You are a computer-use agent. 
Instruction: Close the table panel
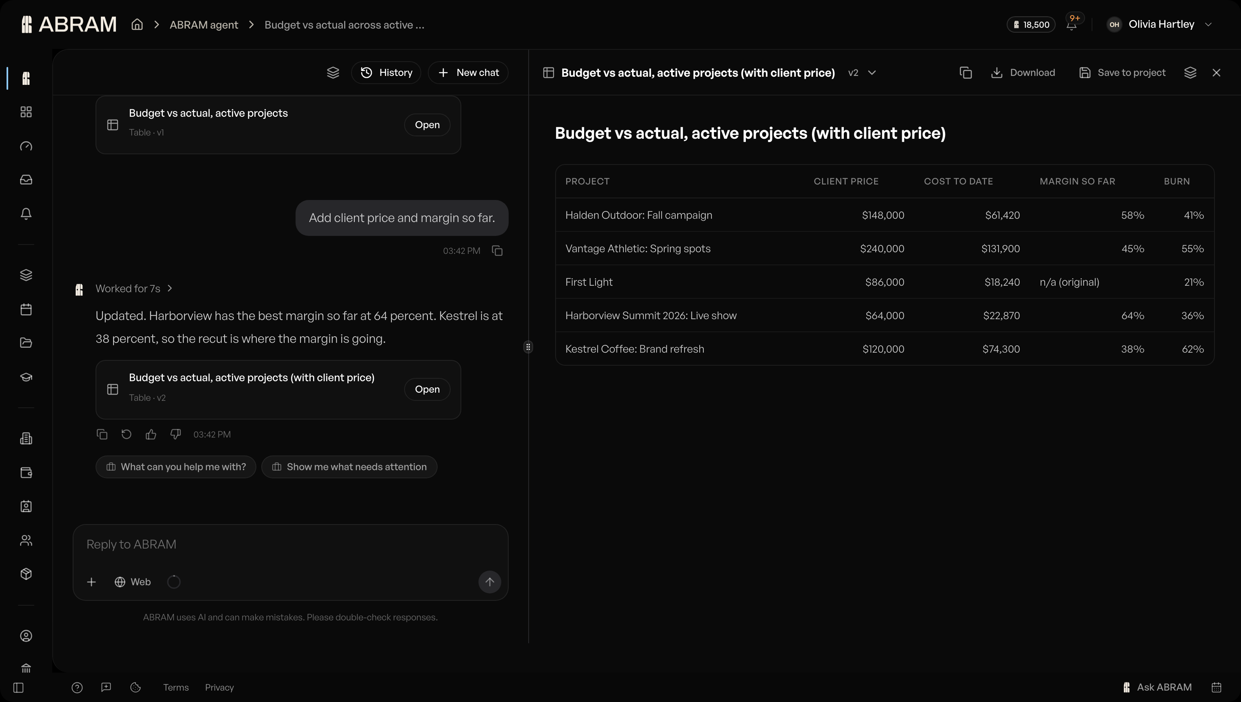coord(1217,72)
